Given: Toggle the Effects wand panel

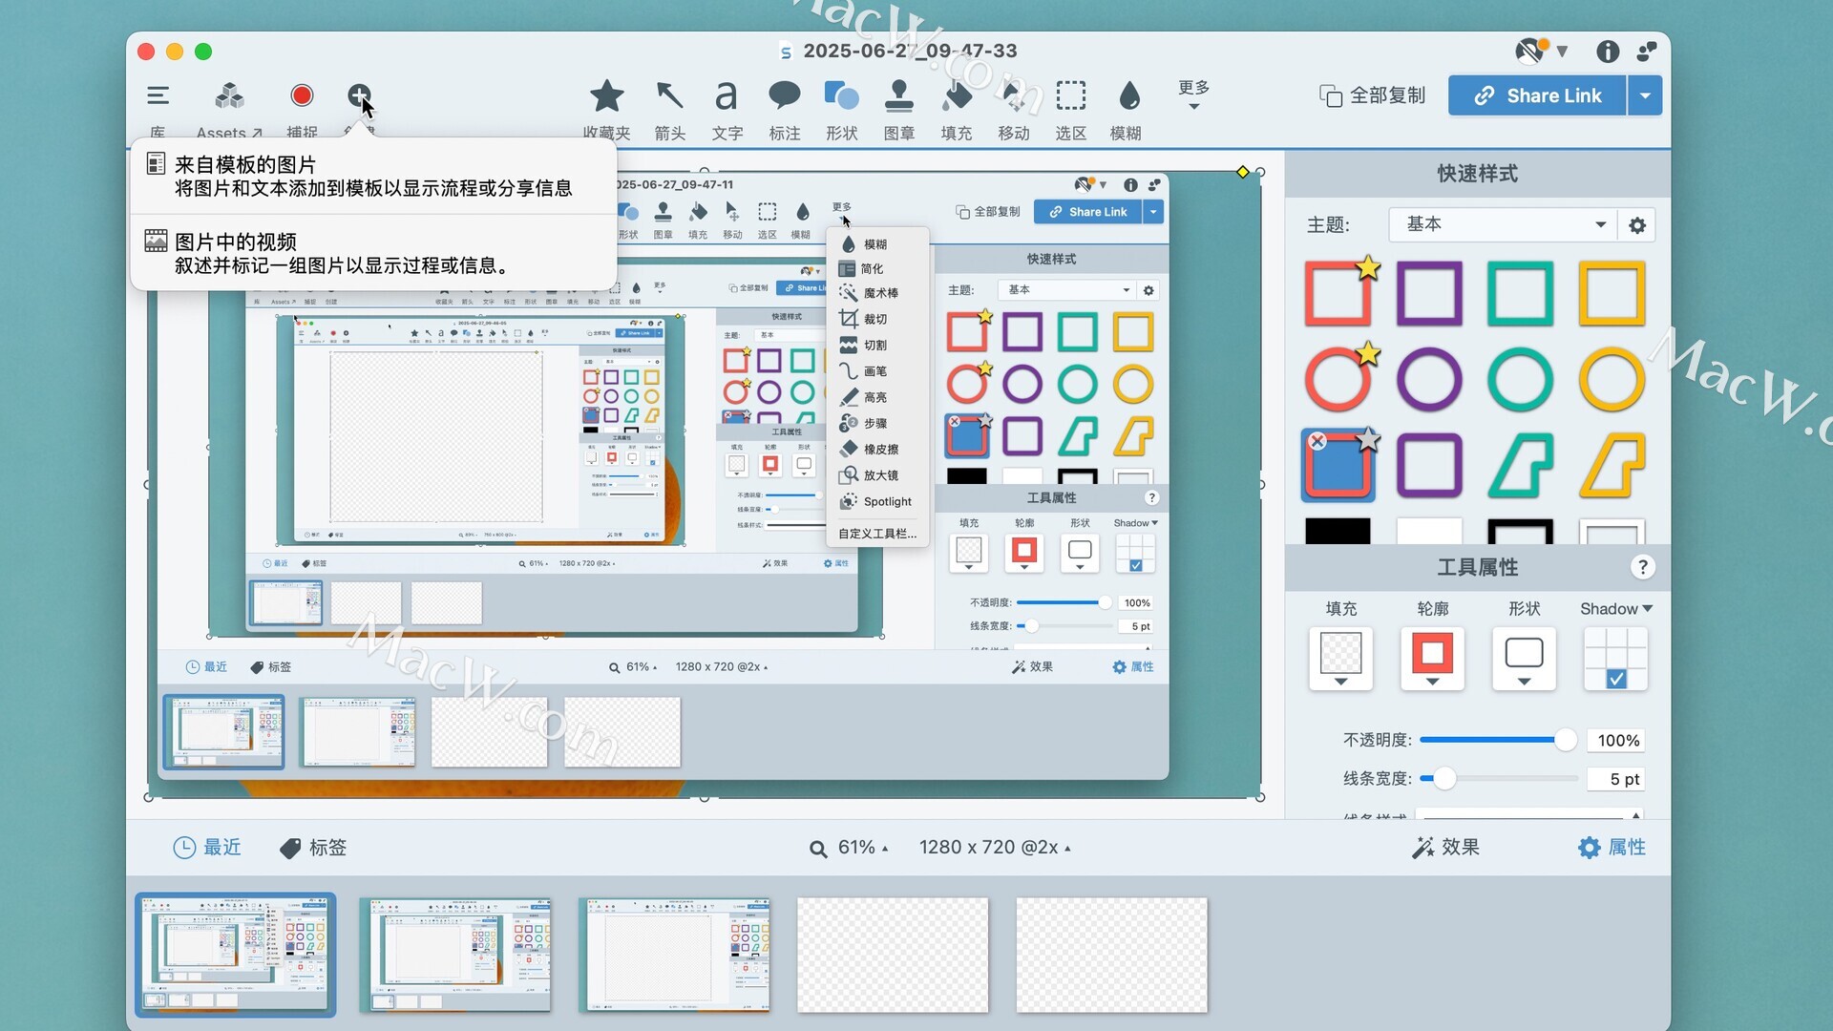Looking at the screenshot, I should point(1445,848).
